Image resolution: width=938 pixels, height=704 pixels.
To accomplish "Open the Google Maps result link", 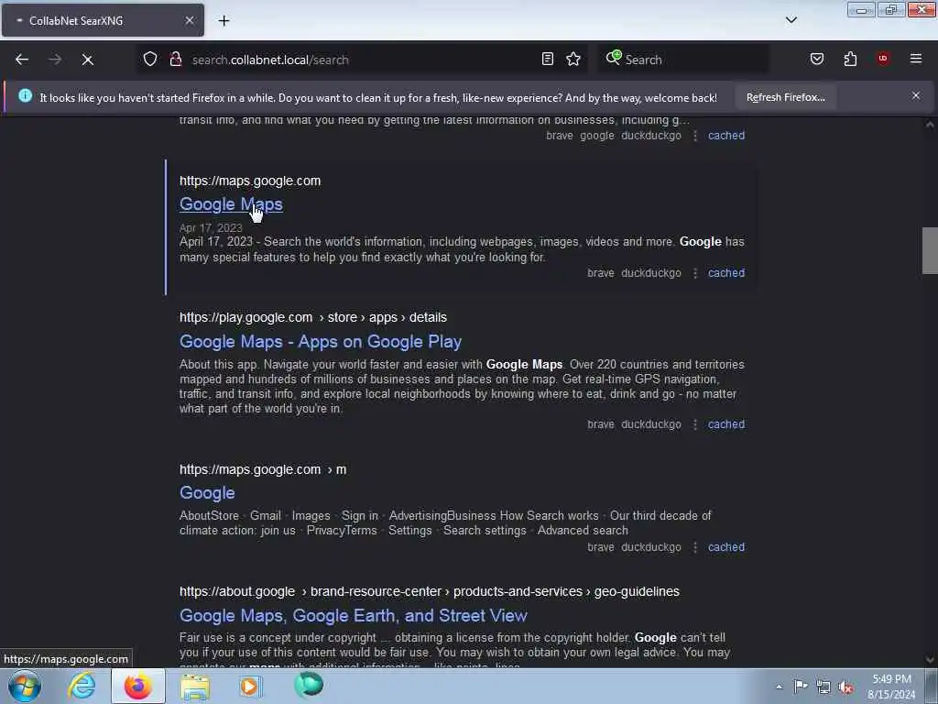I will click(x=231, y=204).
